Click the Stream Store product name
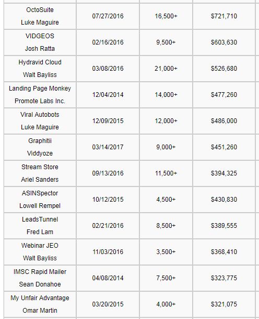Image resolution: width=259 pixels, height=319 pixels. coord(40,167)
